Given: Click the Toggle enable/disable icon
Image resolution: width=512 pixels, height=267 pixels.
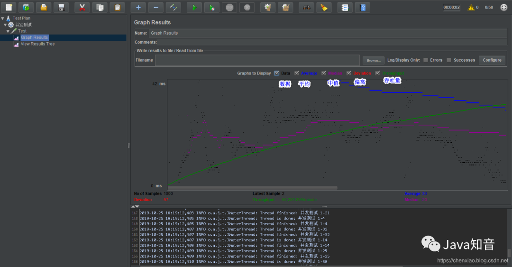Looking at the screenshot, I should tap(174, 7).
